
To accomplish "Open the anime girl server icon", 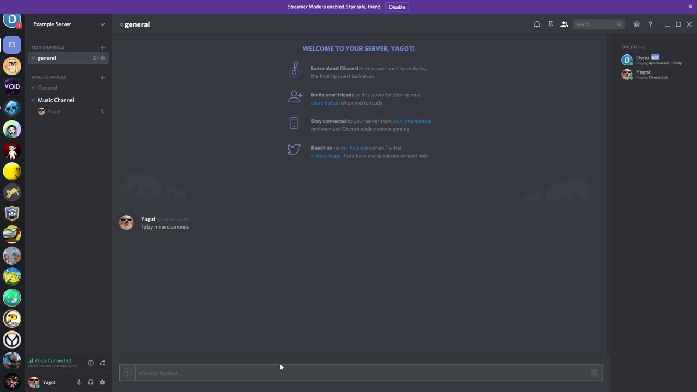I will tap(12, 130).
